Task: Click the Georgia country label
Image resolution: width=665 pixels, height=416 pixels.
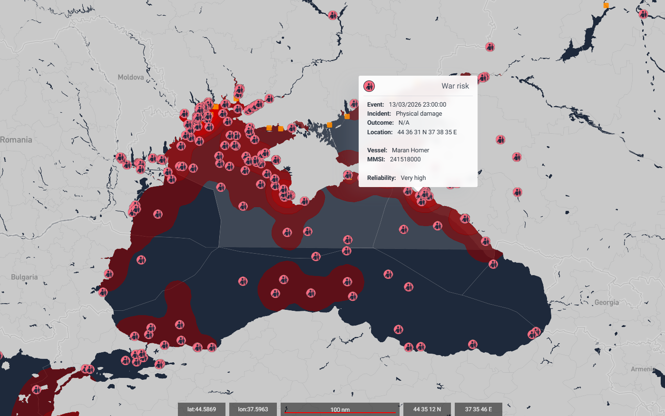Action: [606, 302]
